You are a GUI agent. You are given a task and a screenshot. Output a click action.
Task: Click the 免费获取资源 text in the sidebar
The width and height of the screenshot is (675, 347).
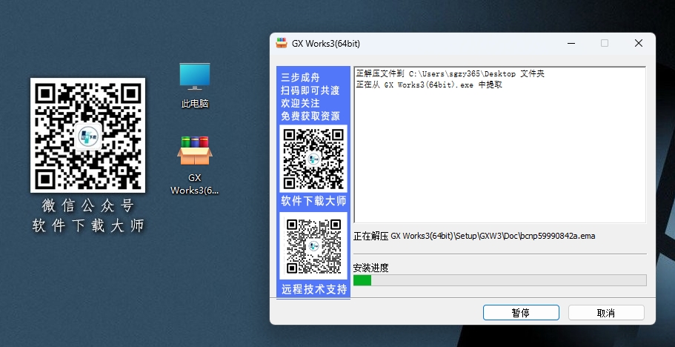coord(310,116)
